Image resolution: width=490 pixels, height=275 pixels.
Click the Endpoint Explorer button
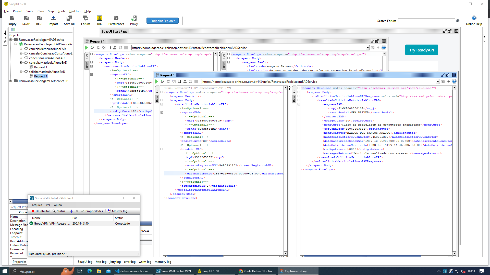tap(162, 21)
